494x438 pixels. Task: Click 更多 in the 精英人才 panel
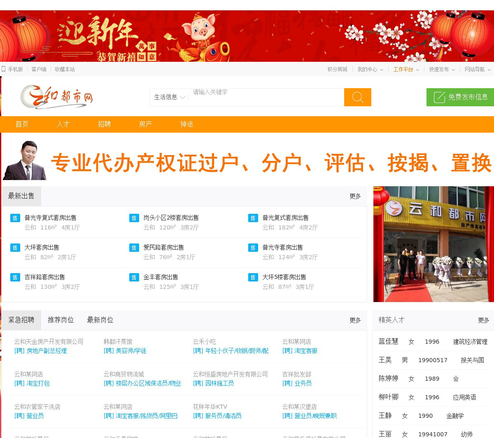(x=484, y=321)
